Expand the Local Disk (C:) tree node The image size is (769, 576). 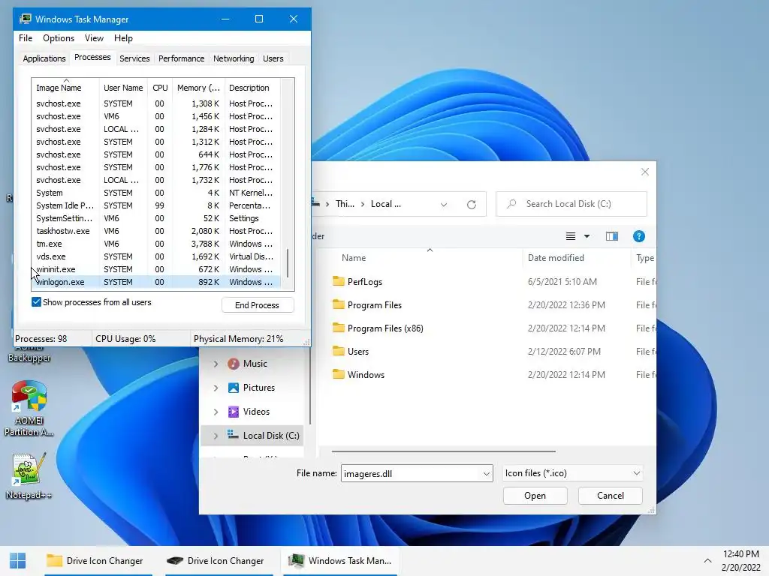(x=216, y=436)
